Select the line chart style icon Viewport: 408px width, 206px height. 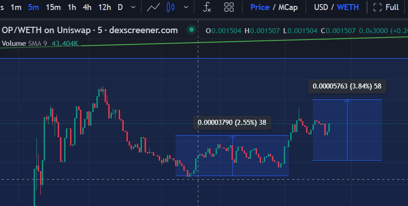pyautogui.click(x=154, y=7)
